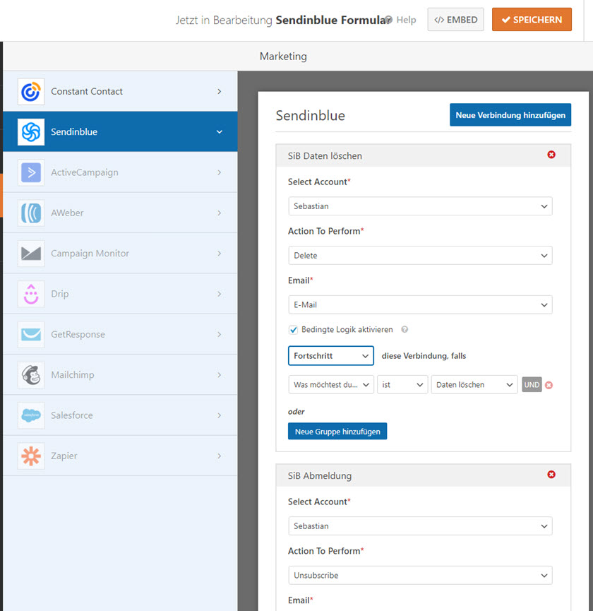Viewport: 593px width, 611px height.
Task: Click the GetResponse logo icon
Action: point(31,334)
